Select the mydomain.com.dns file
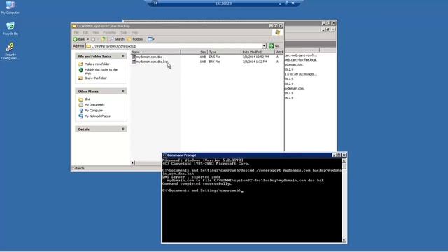448x252 pixels. click(x=149, y=57)
